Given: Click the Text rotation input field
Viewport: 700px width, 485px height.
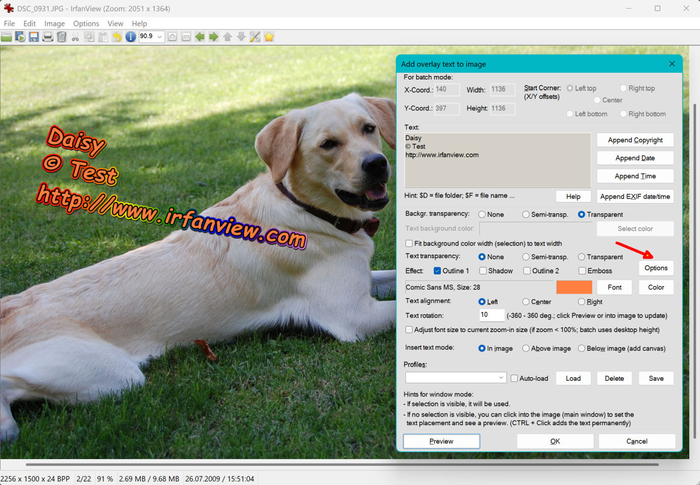Looking at the screenshot, I should [491, 315].
